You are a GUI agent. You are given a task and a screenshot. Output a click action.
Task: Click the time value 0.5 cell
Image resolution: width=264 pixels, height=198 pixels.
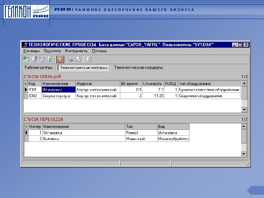point(131,89)
